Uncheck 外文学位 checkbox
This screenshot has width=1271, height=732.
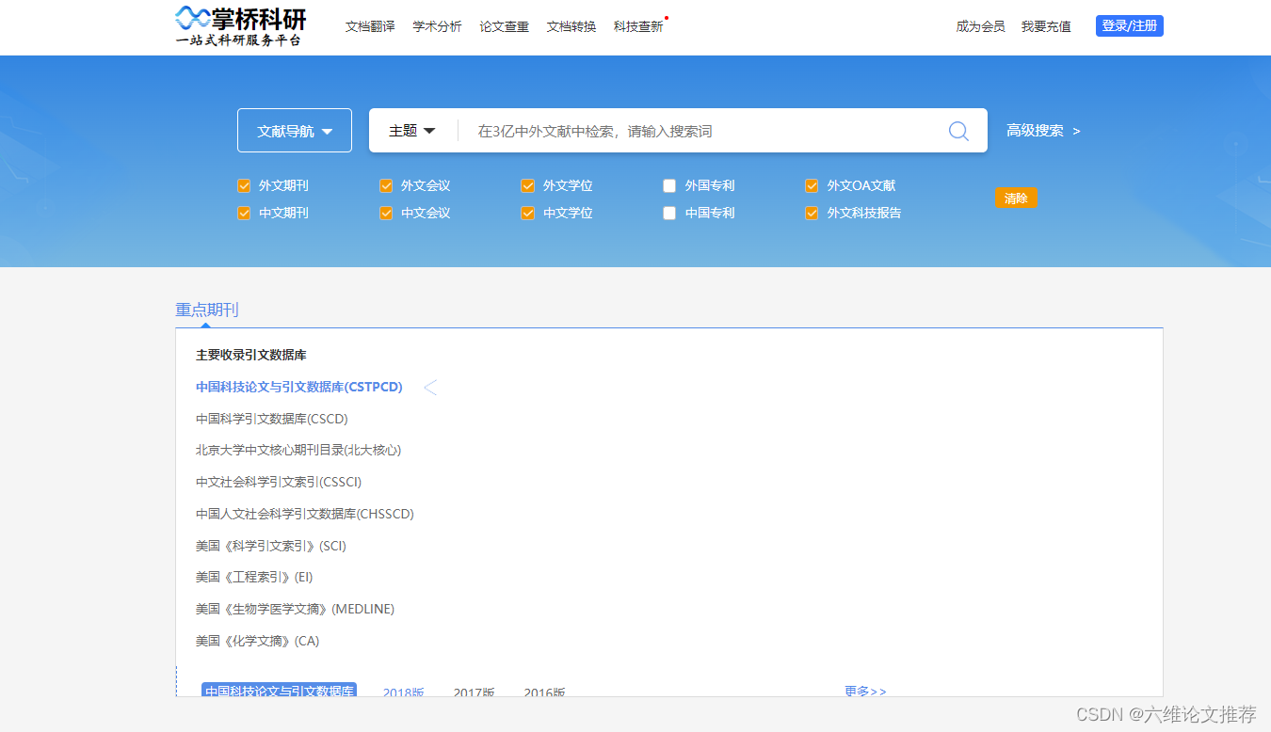[527, 186]
